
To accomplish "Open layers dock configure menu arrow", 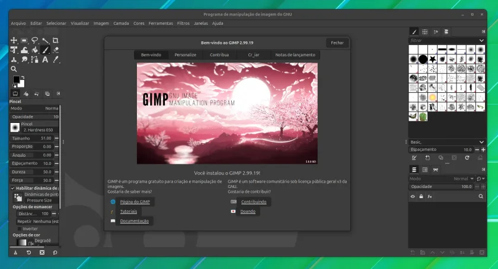I will click(x=483, y=170).
